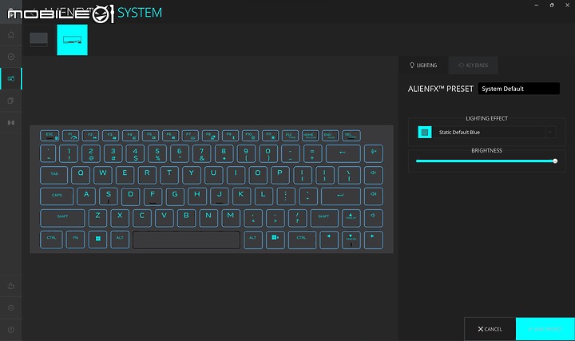Select the right SHIFT key

324,218
